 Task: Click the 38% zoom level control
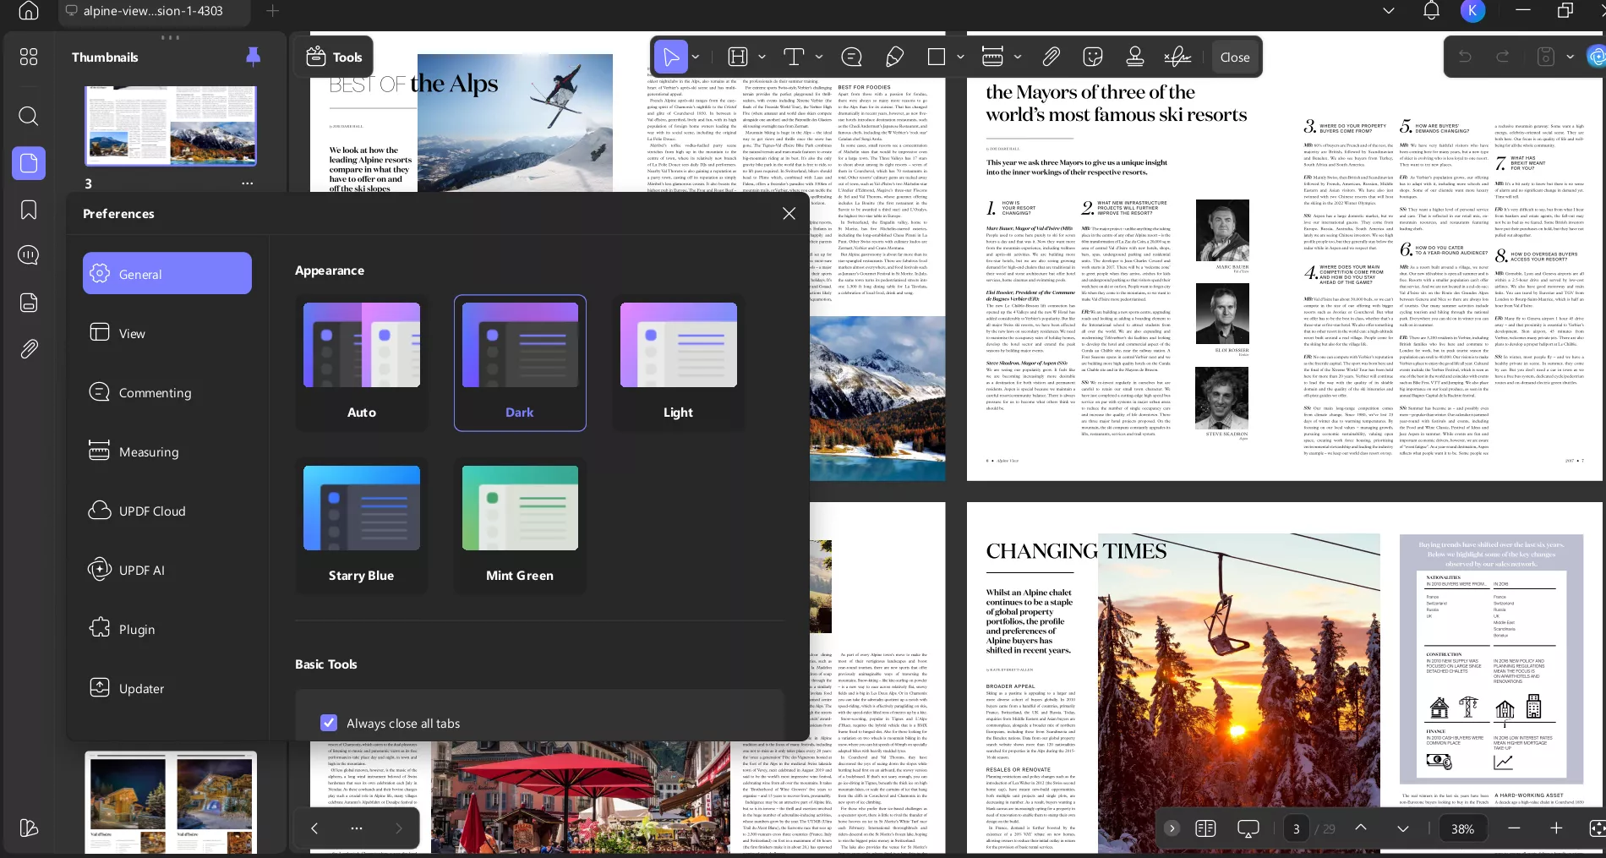[x=1462, y=828]
